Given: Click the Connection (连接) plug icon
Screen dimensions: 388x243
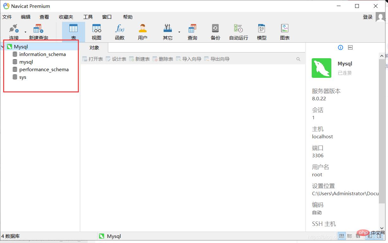Looking at the screenshot, I should pyautogui.click(x=14, y=29).
